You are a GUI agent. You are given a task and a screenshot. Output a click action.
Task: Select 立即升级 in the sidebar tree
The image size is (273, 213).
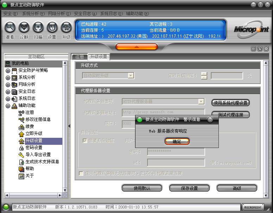[x=34, y=134]
